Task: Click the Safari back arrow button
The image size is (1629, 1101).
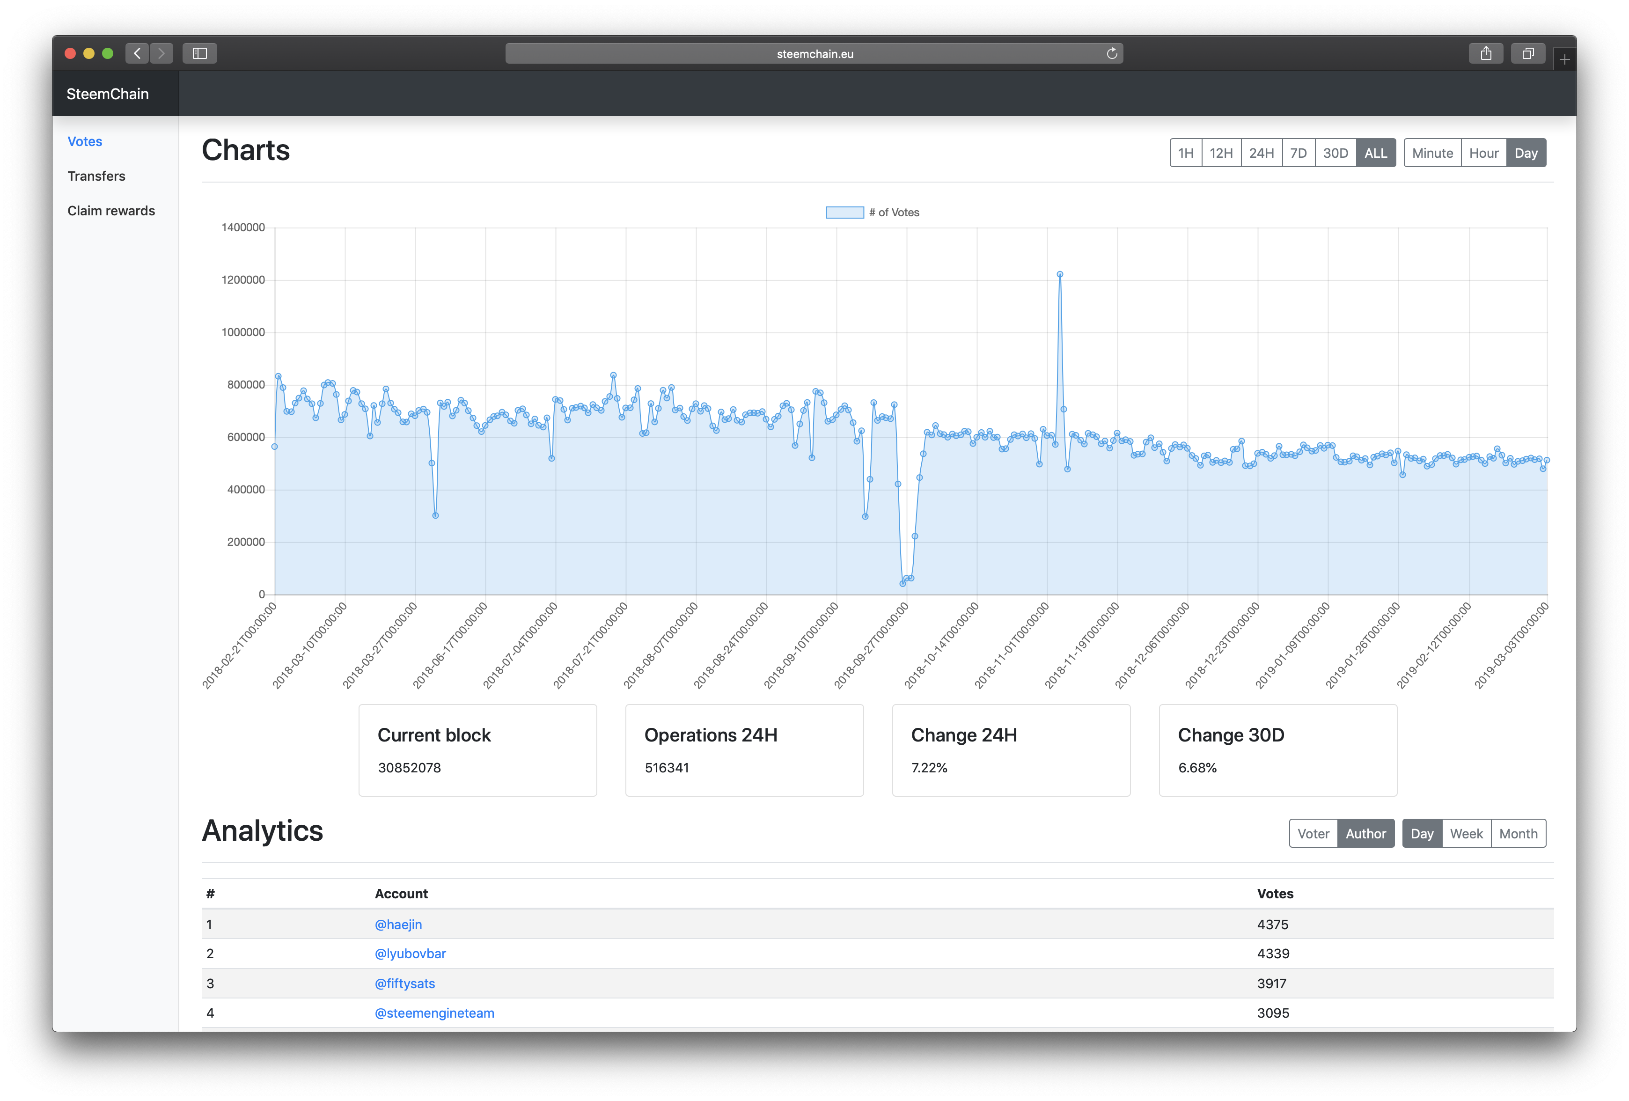Action: [x=137, y=53]
